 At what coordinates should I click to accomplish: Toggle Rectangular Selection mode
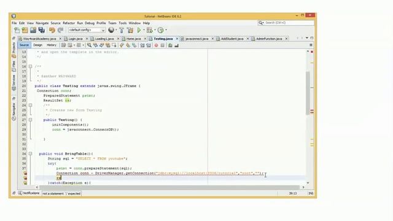(114, 45)
